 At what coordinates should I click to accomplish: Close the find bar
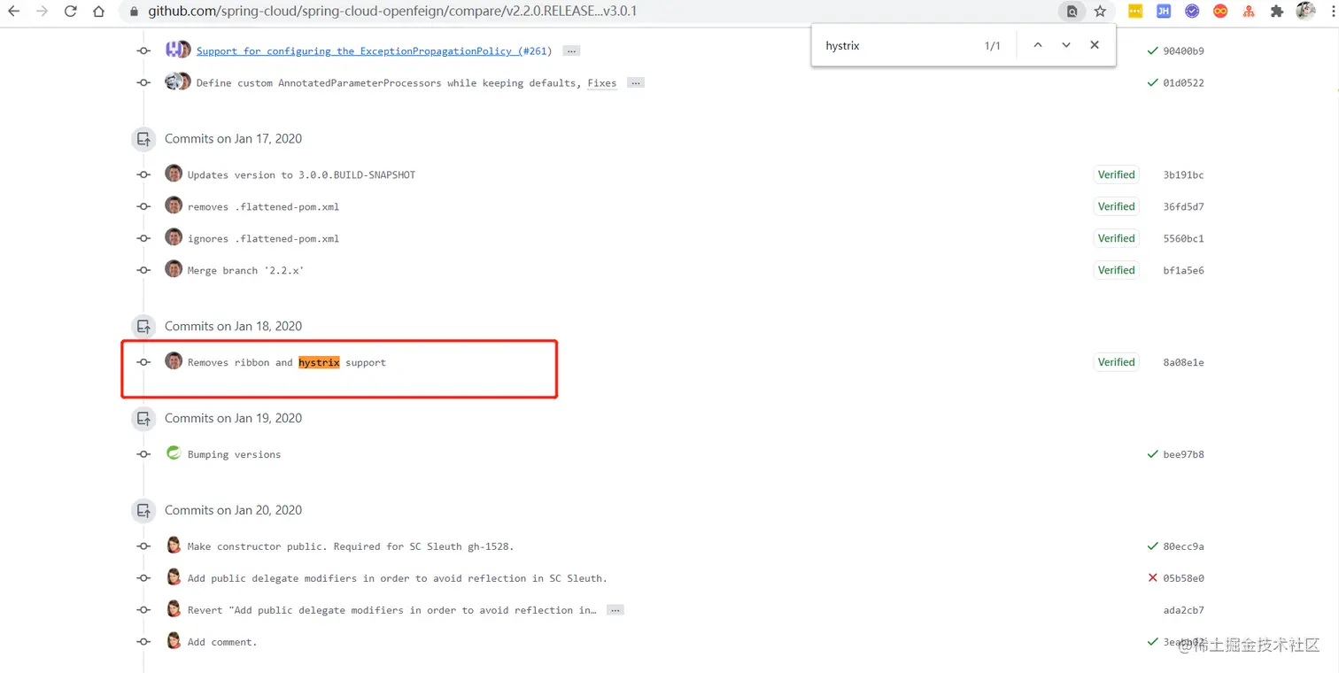[x=1095, y=45]
